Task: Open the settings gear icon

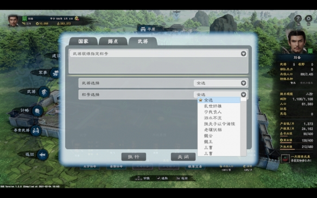Action: pyautogui.click(x=308, y=18)
